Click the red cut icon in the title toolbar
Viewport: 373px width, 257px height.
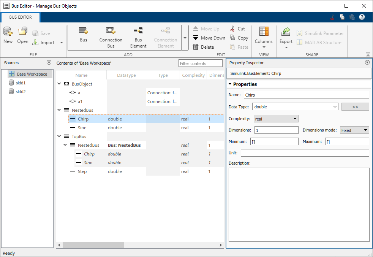(x=332, y=17)
